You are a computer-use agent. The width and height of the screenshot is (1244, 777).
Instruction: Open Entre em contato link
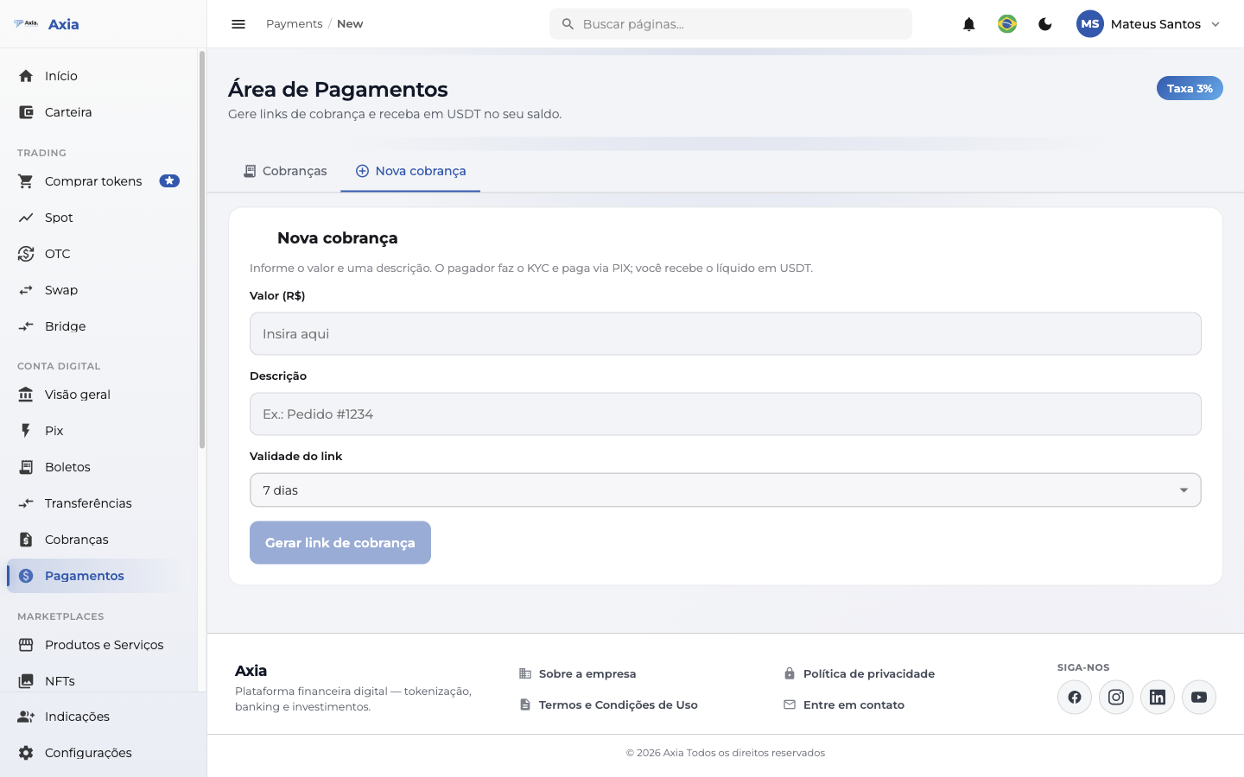pyautogui.click(x=844, y=705)
